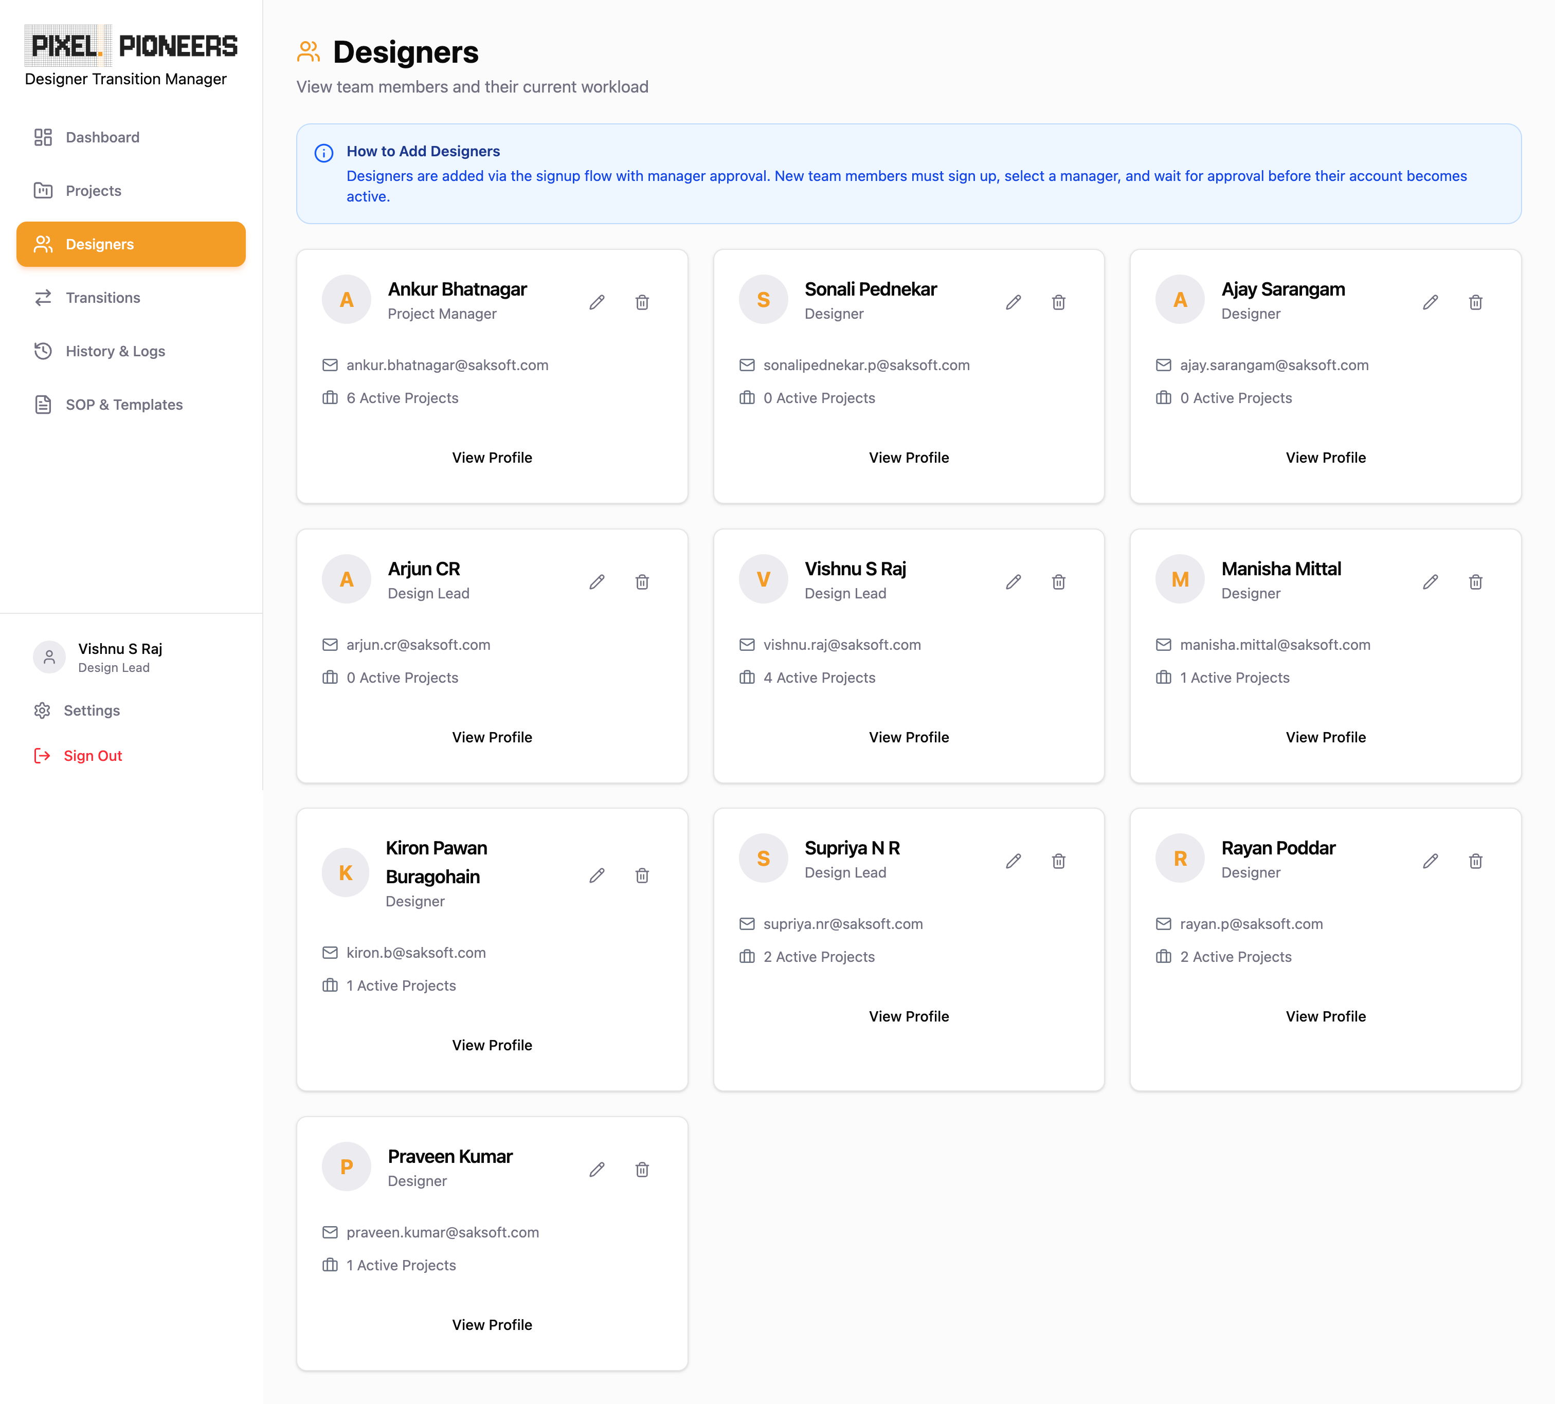Viewport: 1555px width, 1404px height.
Task: Delete Manisha Mittal with trash icon
Action: coord(1475,582)
